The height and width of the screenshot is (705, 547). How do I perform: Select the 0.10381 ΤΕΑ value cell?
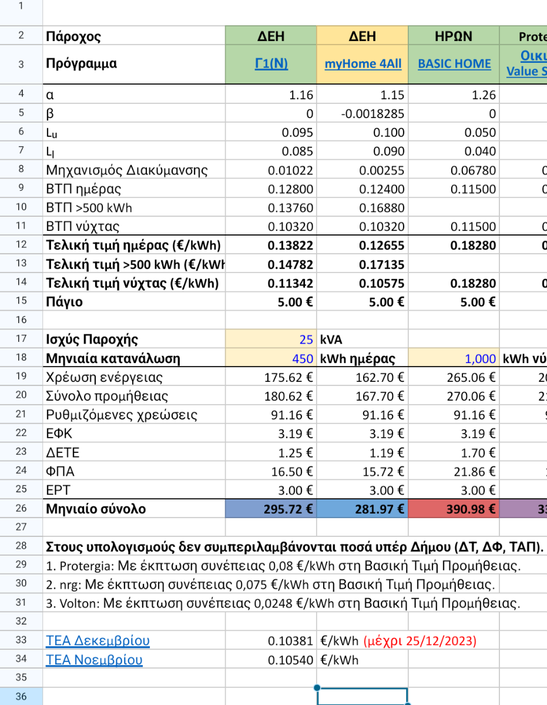click(x=271, y=641)
